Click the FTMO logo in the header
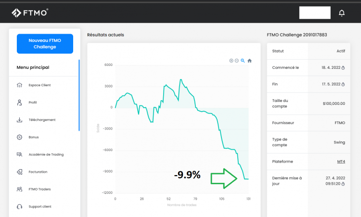This screenshot has height=217, width=361. (x=30, y=13)
